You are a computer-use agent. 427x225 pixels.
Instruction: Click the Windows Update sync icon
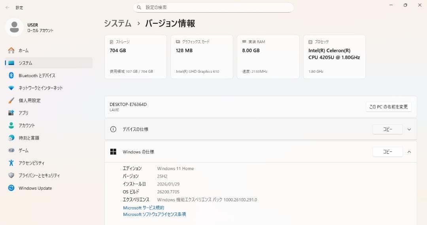click(x=11, y=188)
